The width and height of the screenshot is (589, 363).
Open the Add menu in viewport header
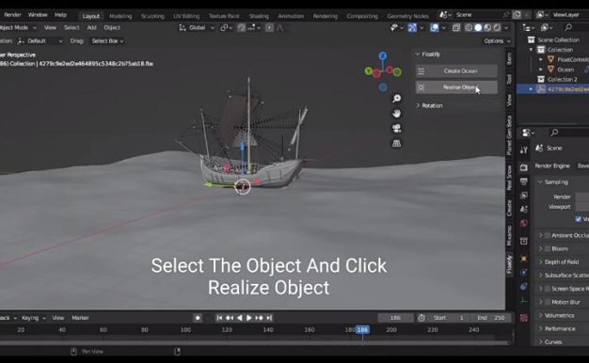pos(91,27)
